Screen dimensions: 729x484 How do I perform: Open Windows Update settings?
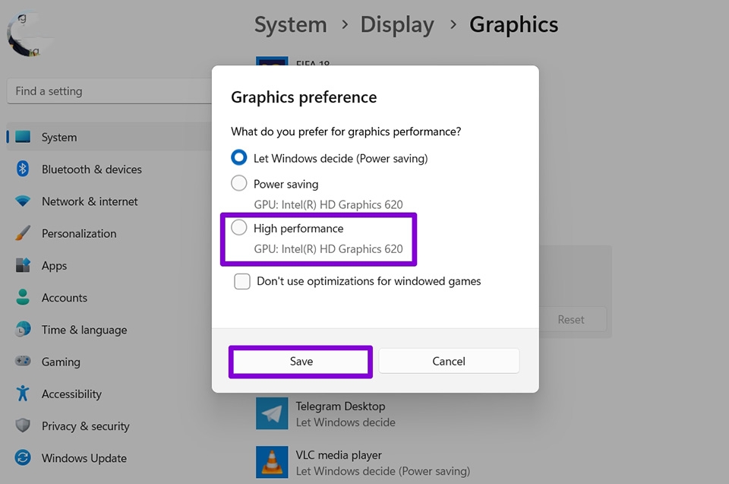[x=22, y=458]
